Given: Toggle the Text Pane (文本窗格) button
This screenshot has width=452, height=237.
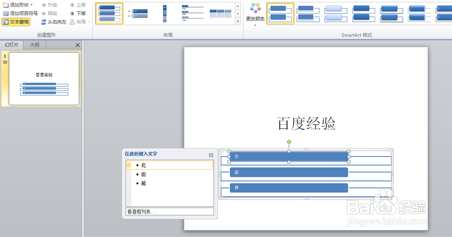Looking at the screenshot, I should 16,22.
